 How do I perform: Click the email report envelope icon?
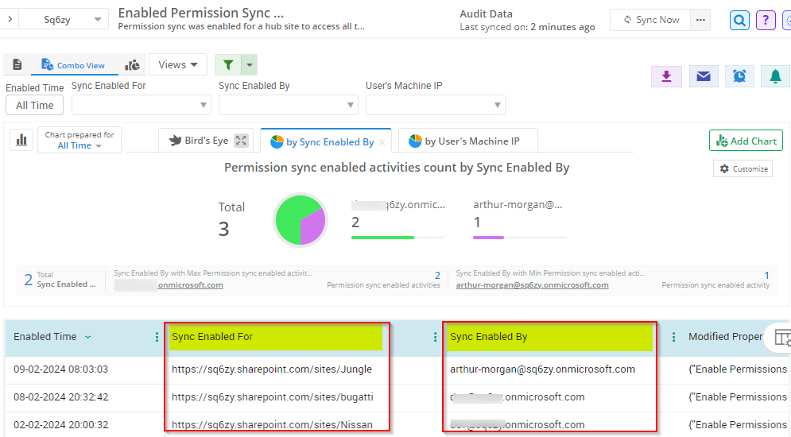(x=703, y=76)
